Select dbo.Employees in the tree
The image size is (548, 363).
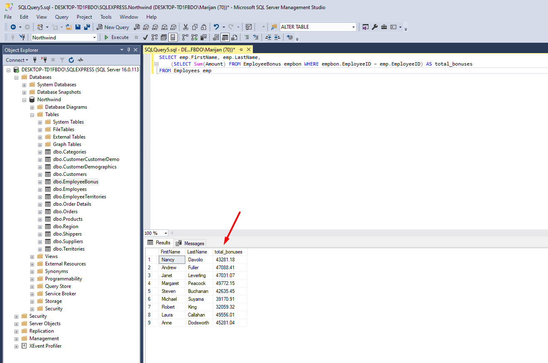[70, 189]
